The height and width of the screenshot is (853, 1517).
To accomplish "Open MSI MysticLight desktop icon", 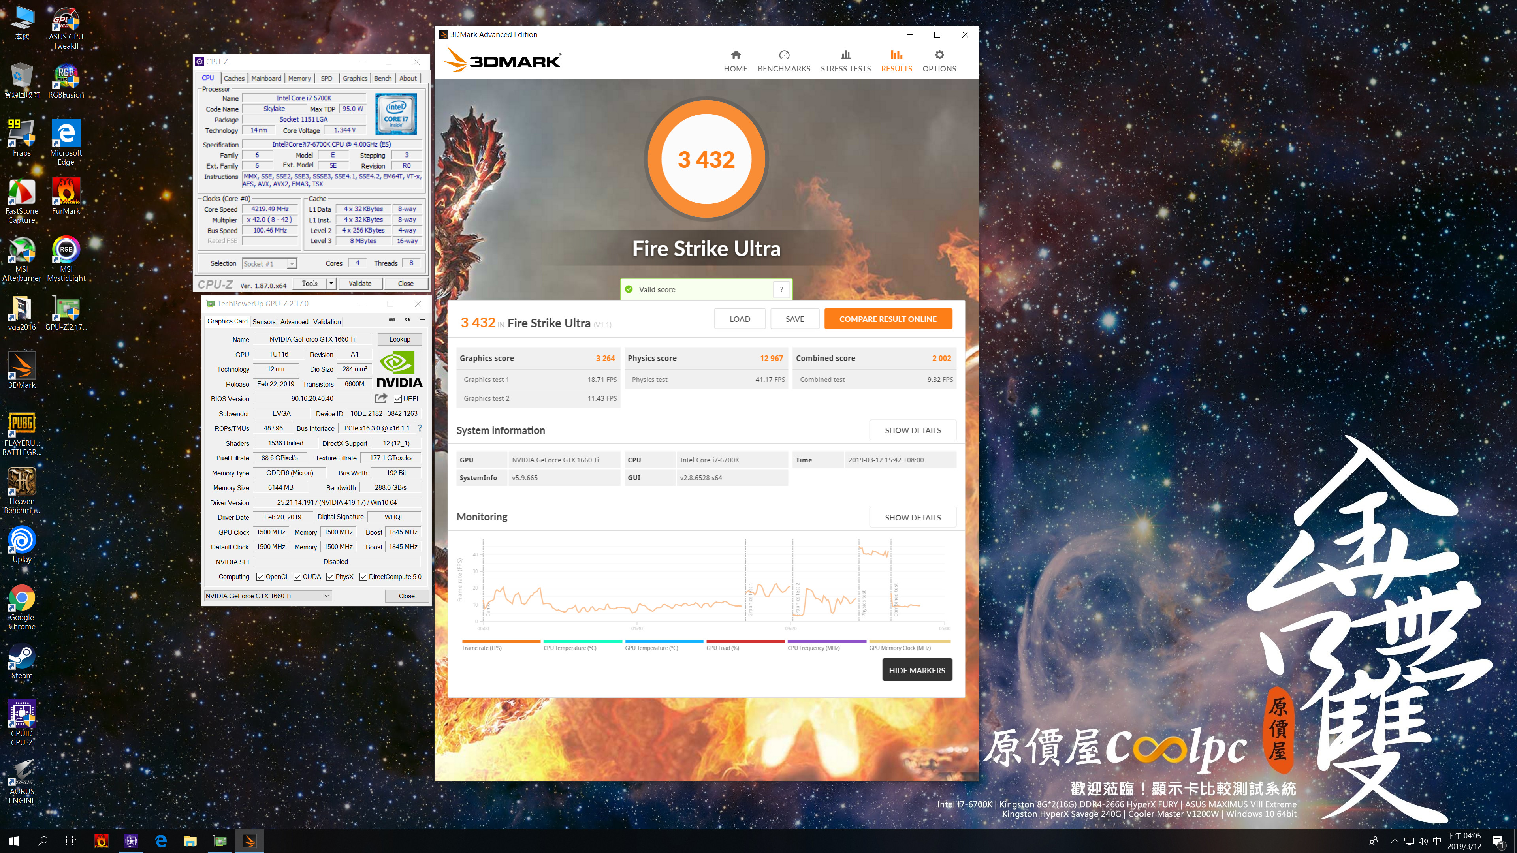I will coord(66,259).
